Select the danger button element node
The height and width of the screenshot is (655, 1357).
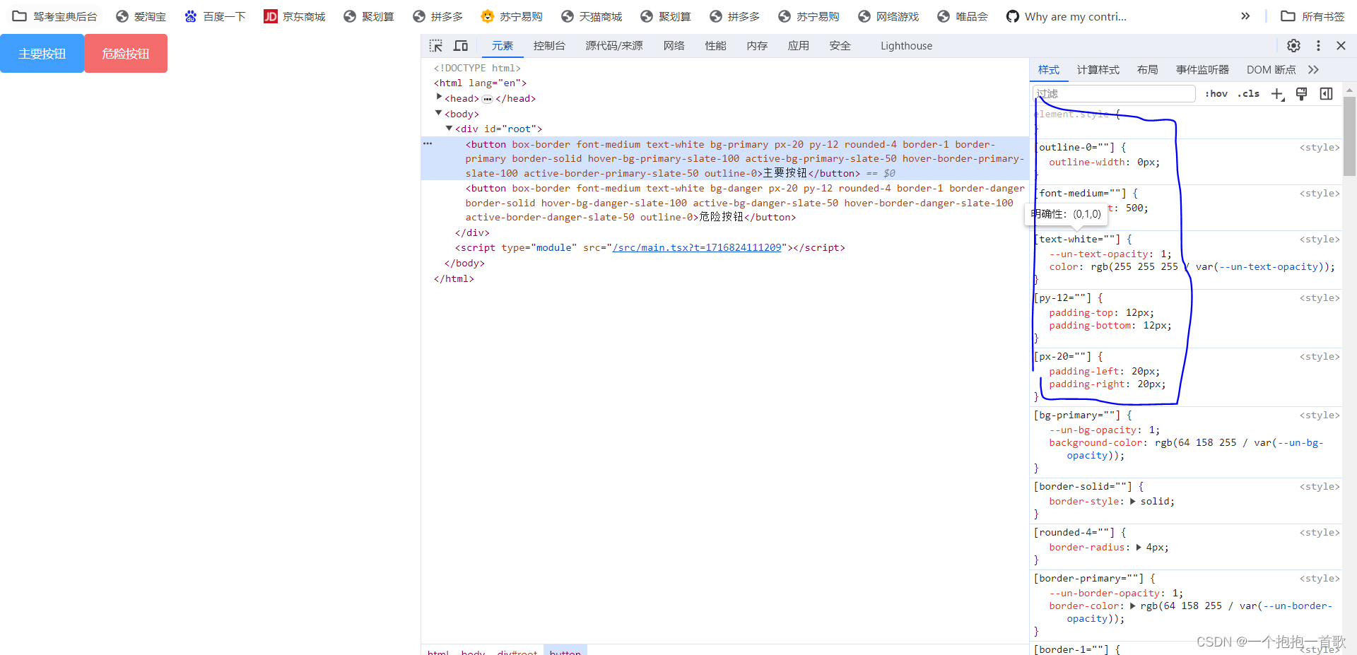744,203
